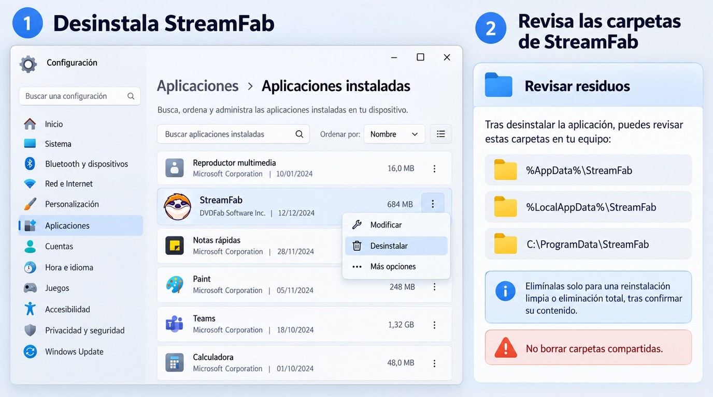
Task: Click the Calculadora size 48,0 MB
Action: (x=401, y=363)
